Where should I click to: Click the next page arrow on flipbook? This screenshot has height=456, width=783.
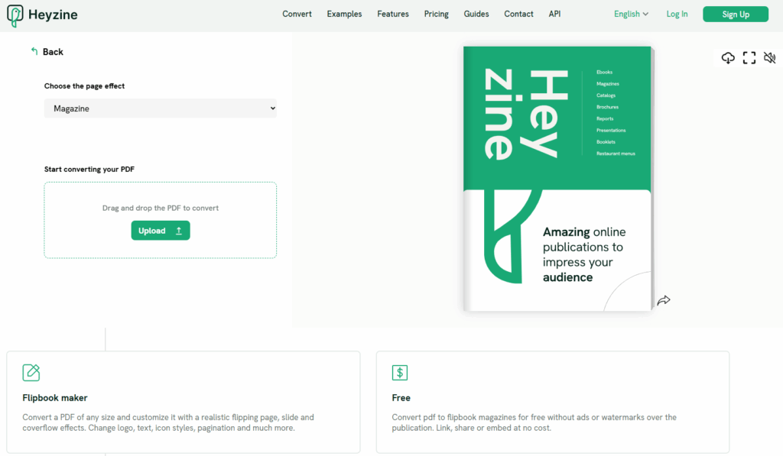coord(664,300)
